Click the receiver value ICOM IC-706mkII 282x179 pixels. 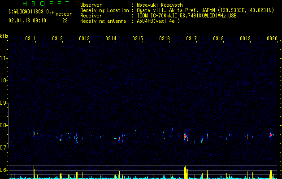pyautogui.click(x=157, y=16)
